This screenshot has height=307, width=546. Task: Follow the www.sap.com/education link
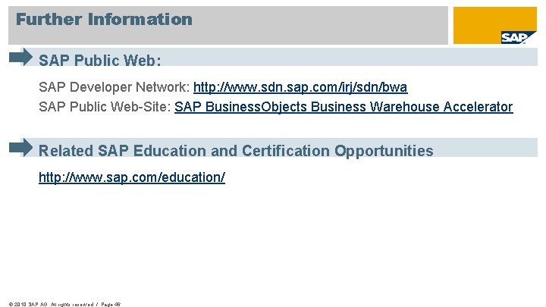tap(132, 177)
